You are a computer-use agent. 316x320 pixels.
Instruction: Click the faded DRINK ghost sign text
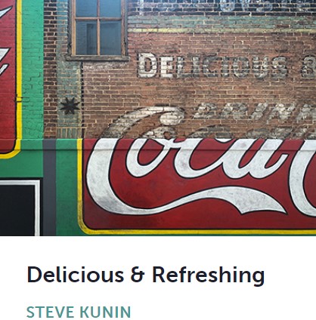255,111
